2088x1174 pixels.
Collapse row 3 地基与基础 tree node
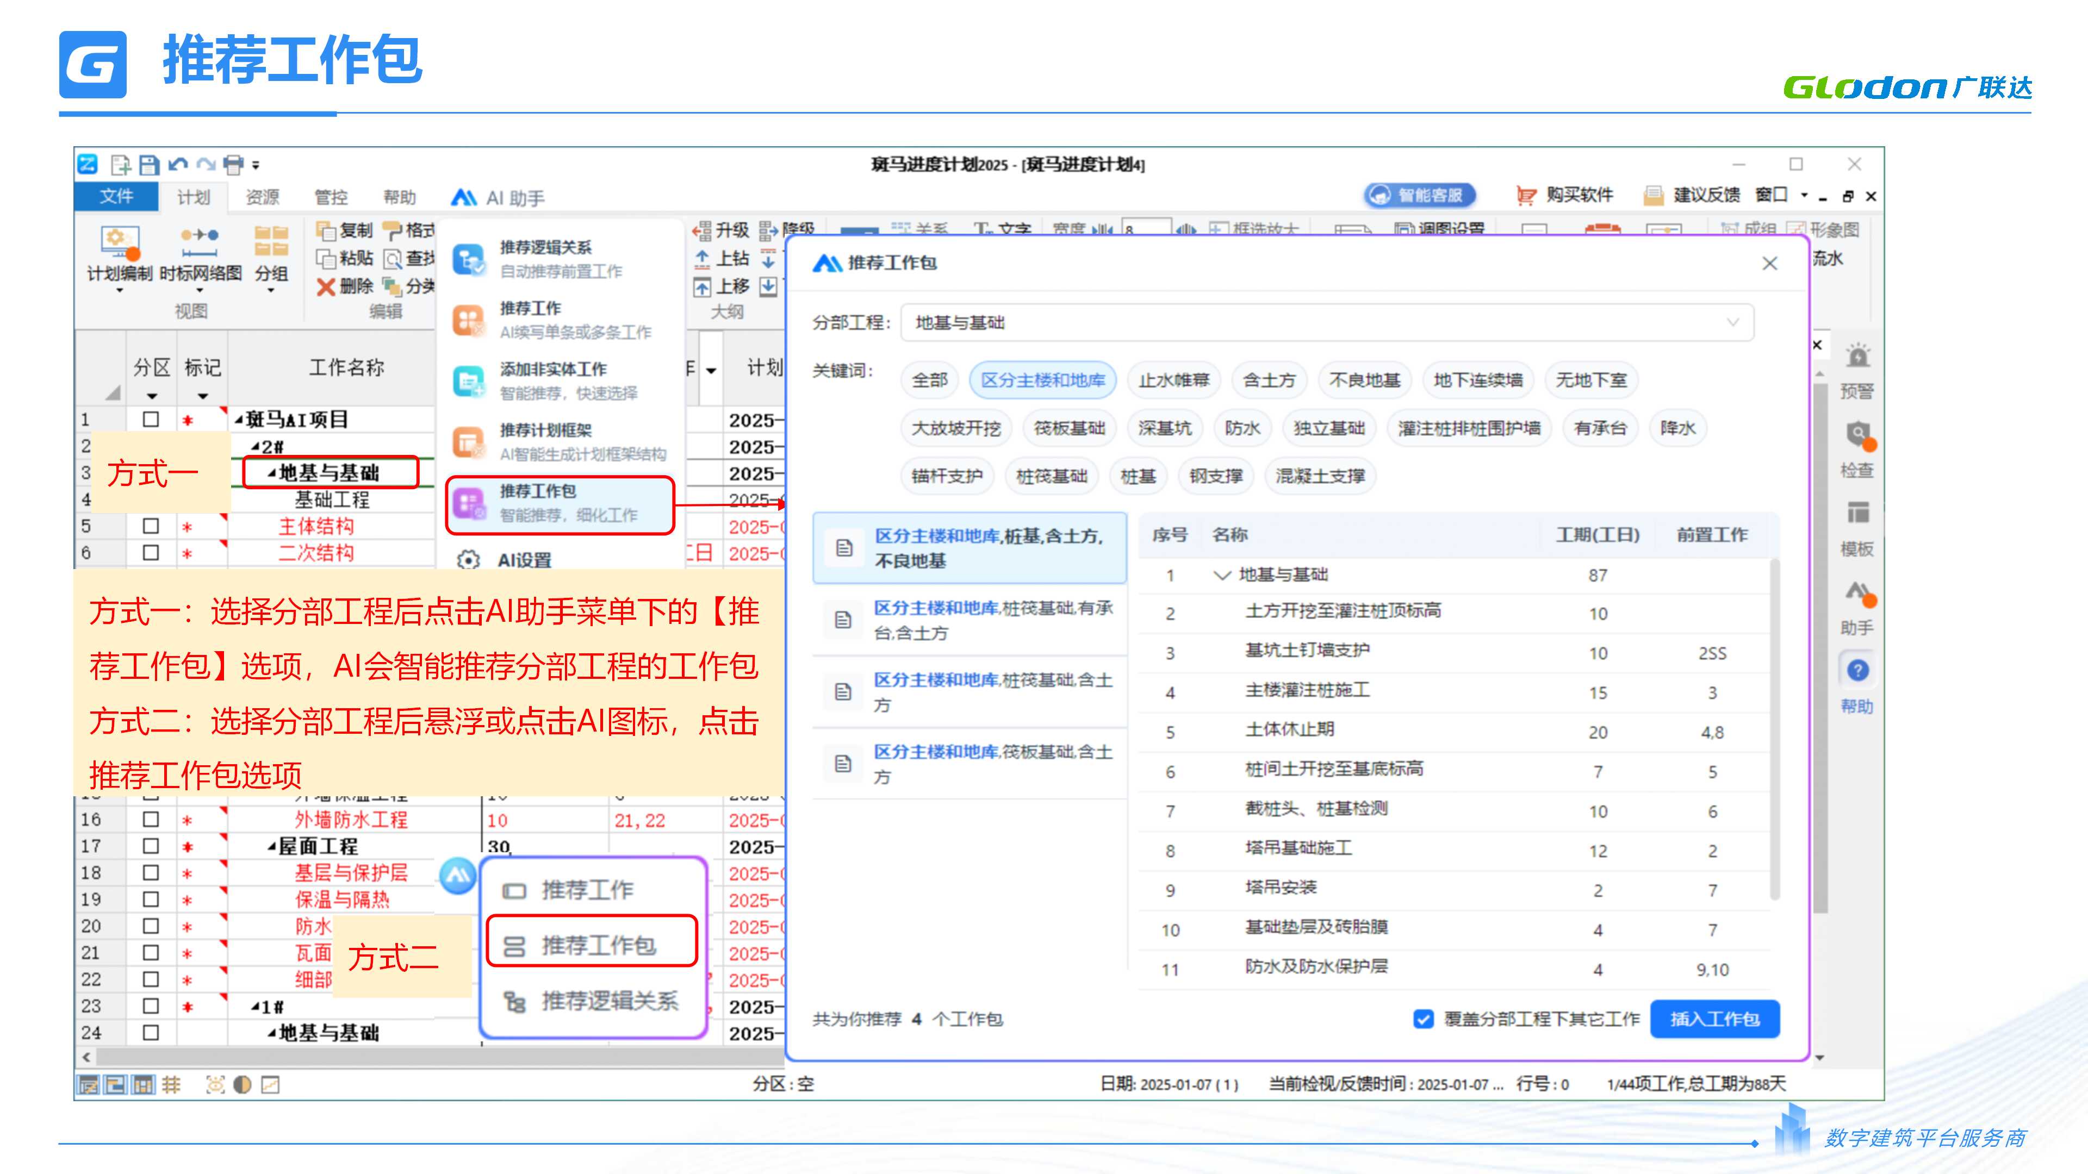pos(271,473)
